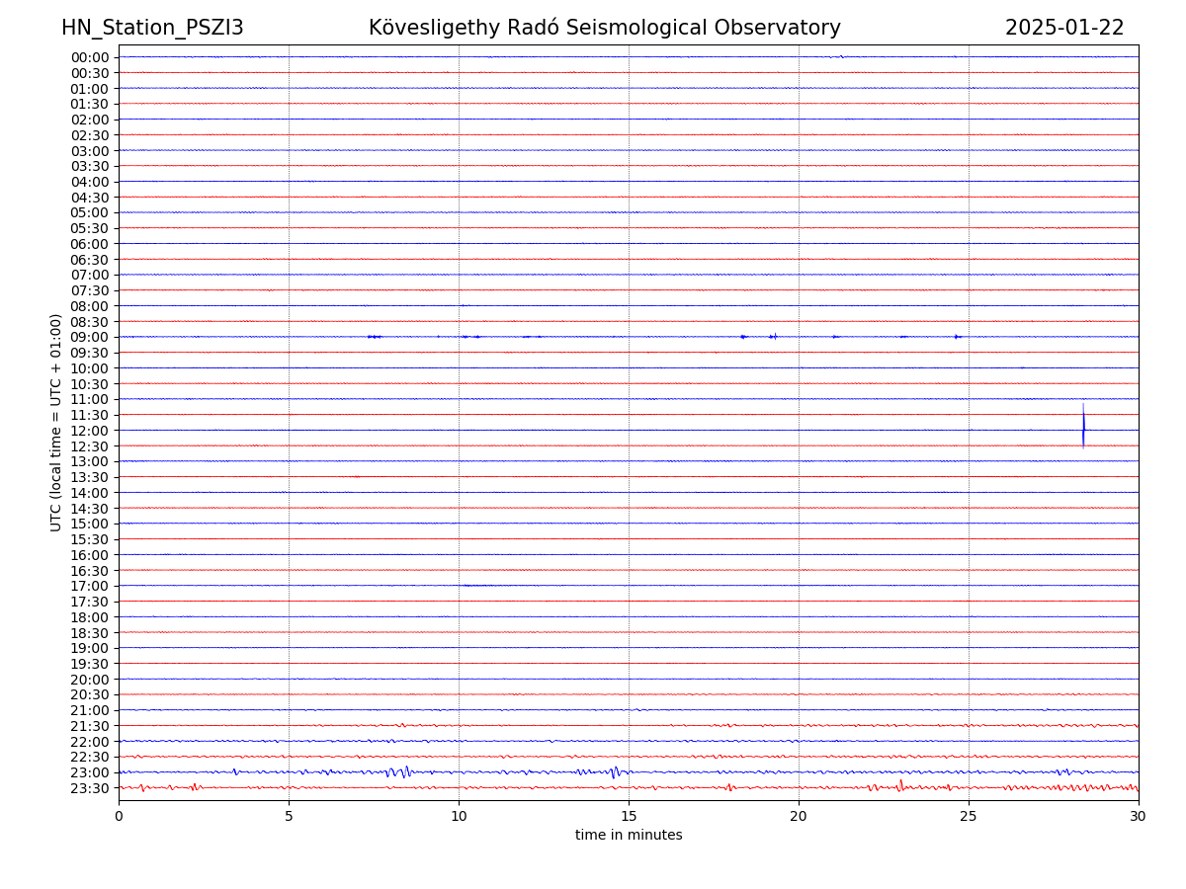Select the 17:00 row label

point(89,586)
